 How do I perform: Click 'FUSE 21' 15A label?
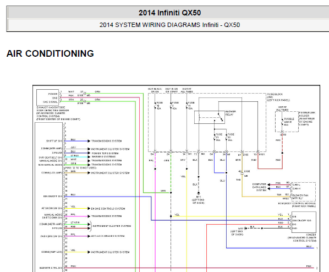218,137
